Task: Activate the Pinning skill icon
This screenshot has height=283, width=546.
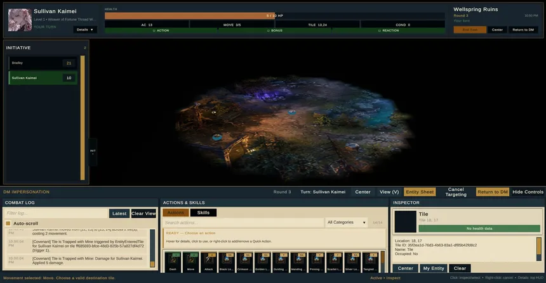Action: pyautogui.click(x=316, y=262)
